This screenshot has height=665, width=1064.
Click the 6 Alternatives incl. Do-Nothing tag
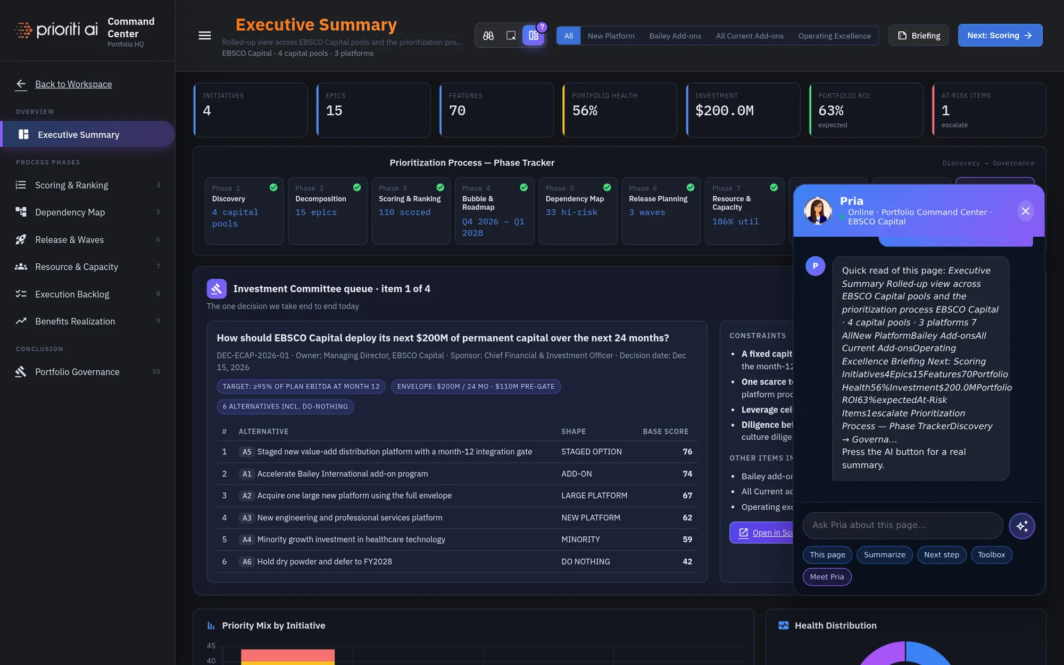pyautogui.click(x=285, y=406)
